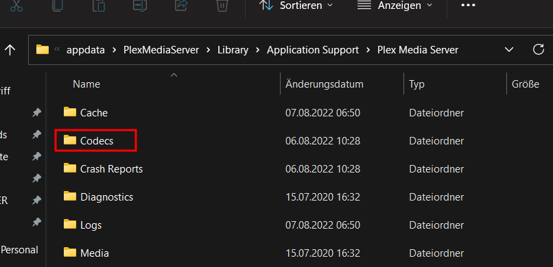Click the Share icon in the toolbar
This screenshot has height=267, width=553.
coord(181,5)
